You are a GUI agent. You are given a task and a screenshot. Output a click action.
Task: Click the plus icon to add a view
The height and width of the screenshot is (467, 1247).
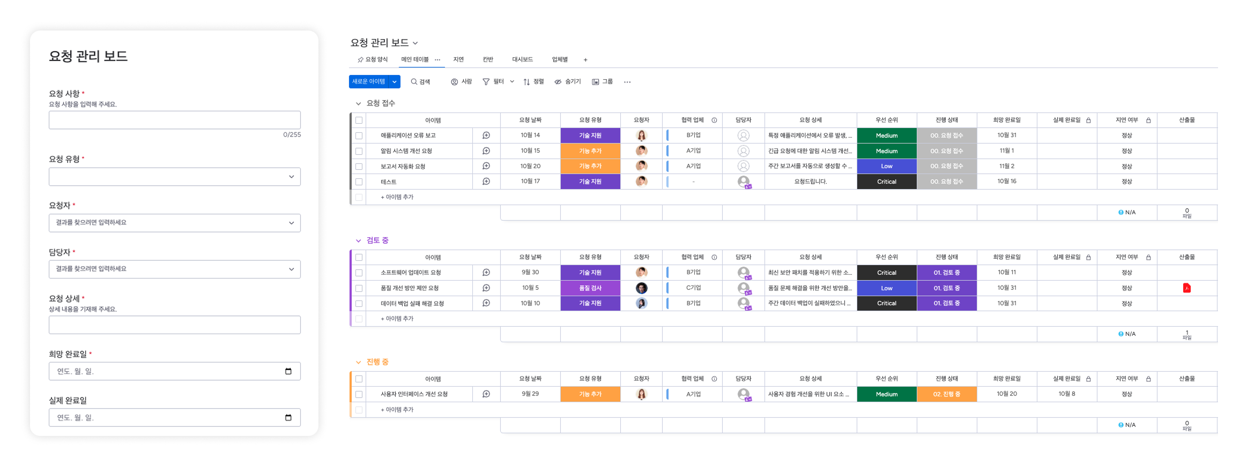coord(585,60)
